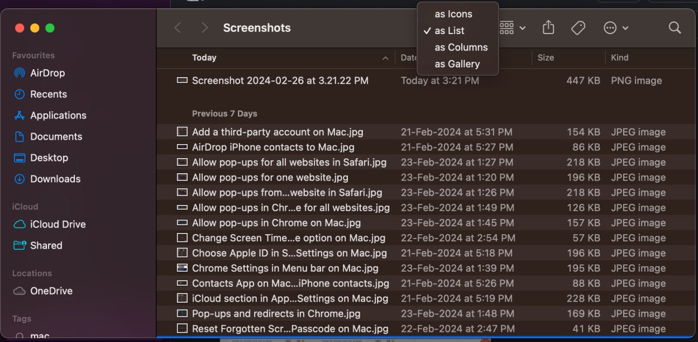Open OneDrive under Locations
The height and width of the screenshot is (342, 698).
[x=50, y=291]
